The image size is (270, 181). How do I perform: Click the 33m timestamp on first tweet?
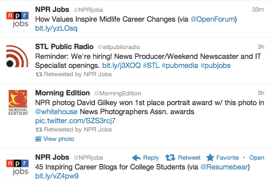pyautogui.click(x=258, y=10)
